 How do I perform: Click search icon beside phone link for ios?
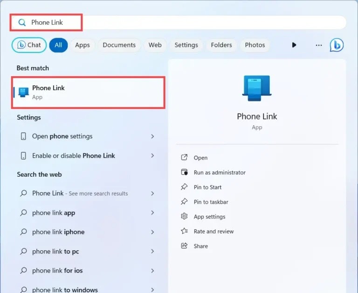23,271
